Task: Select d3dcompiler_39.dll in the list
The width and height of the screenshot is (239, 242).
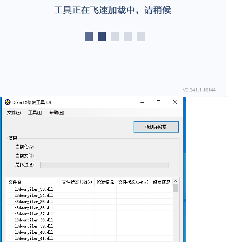Action: [x=34, y=226]
